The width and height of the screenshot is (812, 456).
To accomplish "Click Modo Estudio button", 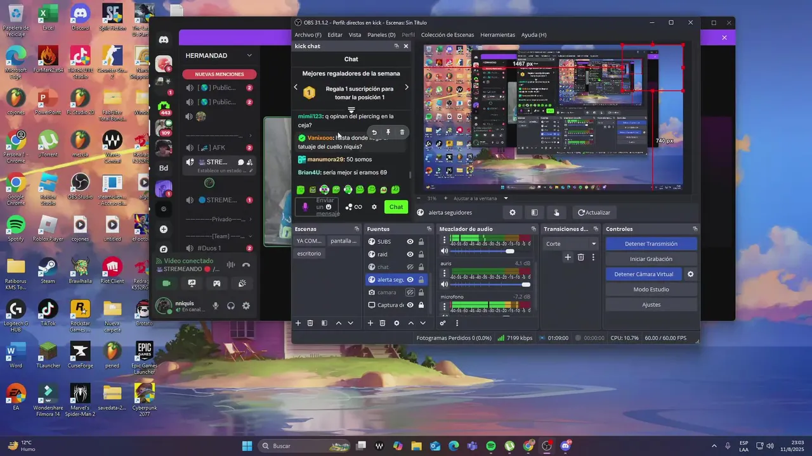I will pos(651,289).
